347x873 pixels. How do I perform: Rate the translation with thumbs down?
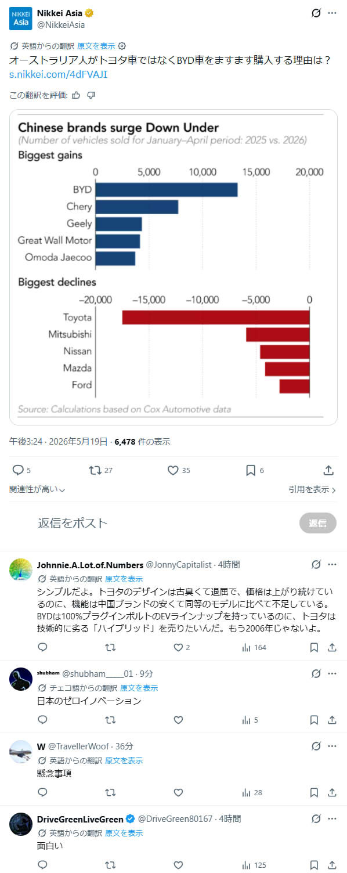(91, 95)
